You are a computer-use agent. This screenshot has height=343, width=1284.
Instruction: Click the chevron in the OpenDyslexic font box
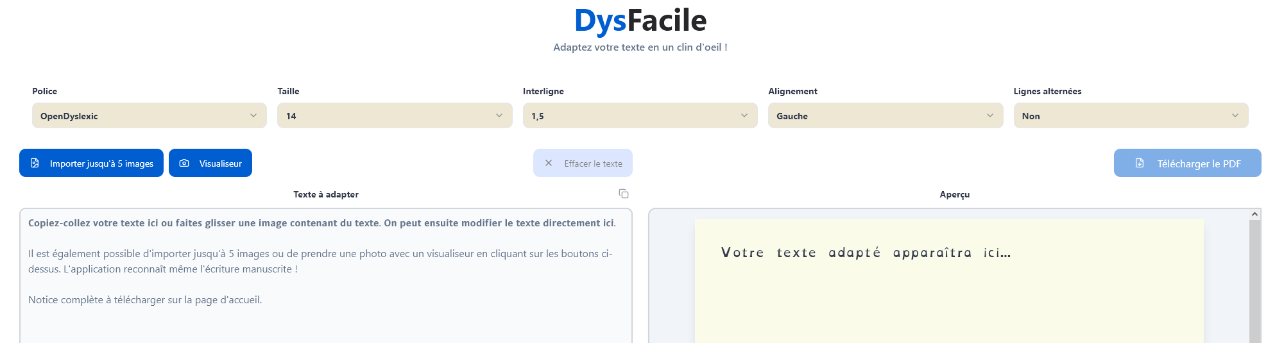(253, 116)
